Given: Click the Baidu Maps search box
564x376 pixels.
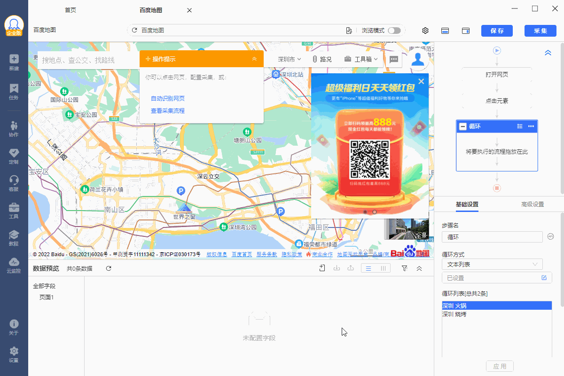Looking at the screenshot, I should click(88, 60).
